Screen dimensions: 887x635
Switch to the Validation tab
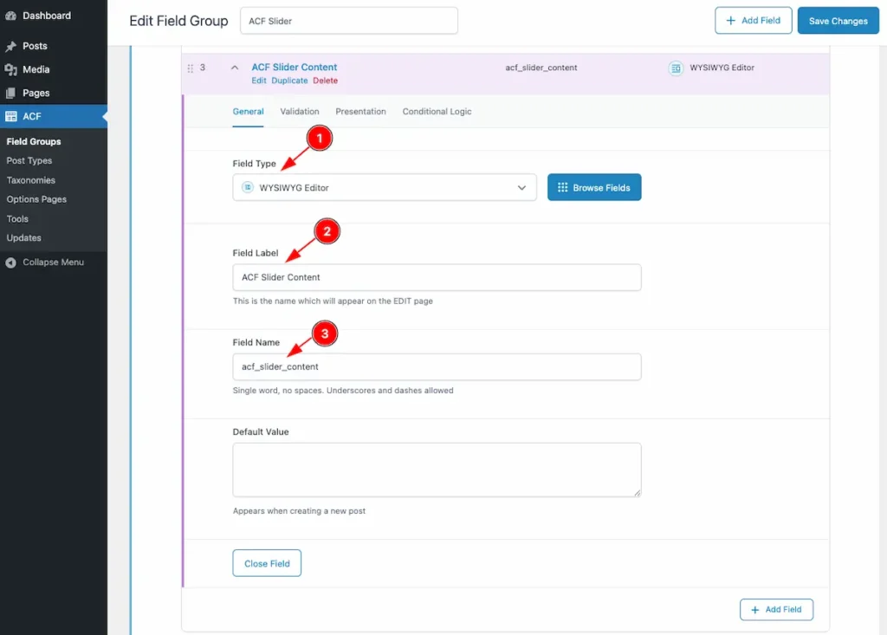click(x=300, y=112)
